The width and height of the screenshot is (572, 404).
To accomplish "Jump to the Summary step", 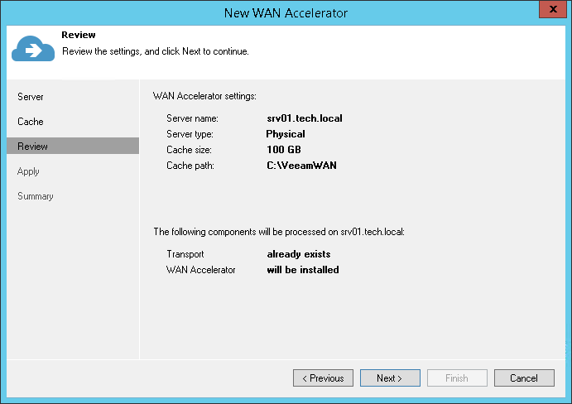I will (x=36, y=196).
